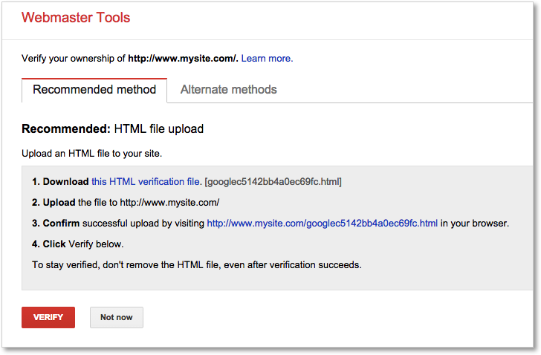Click the 'Upload an HTML file to your site' text
The image size is (541, 355).
coord(91,154)
